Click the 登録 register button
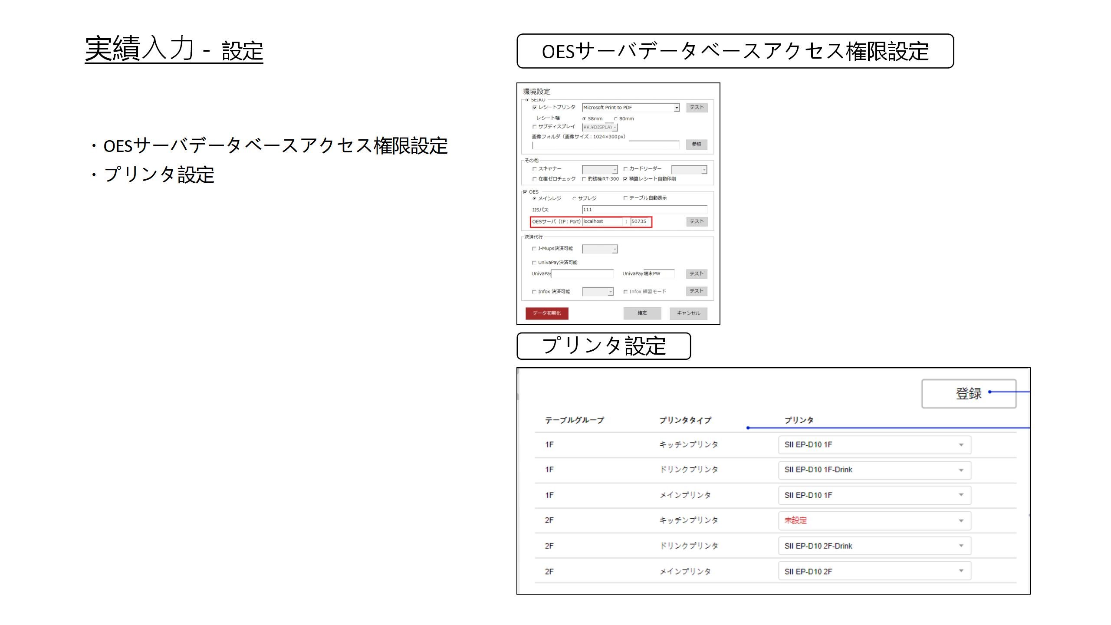Screen dimensions: 1111x625 pyautogui.click(x=968, y=394)
